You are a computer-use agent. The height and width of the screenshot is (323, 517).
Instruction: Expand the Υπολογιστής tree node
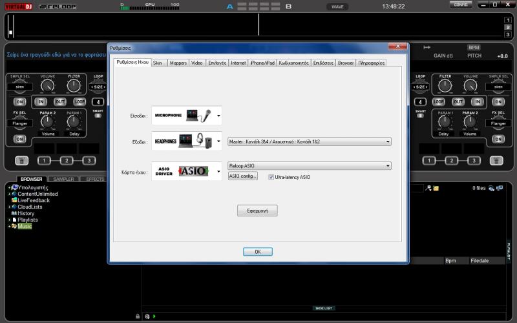(x=9, y=187)
